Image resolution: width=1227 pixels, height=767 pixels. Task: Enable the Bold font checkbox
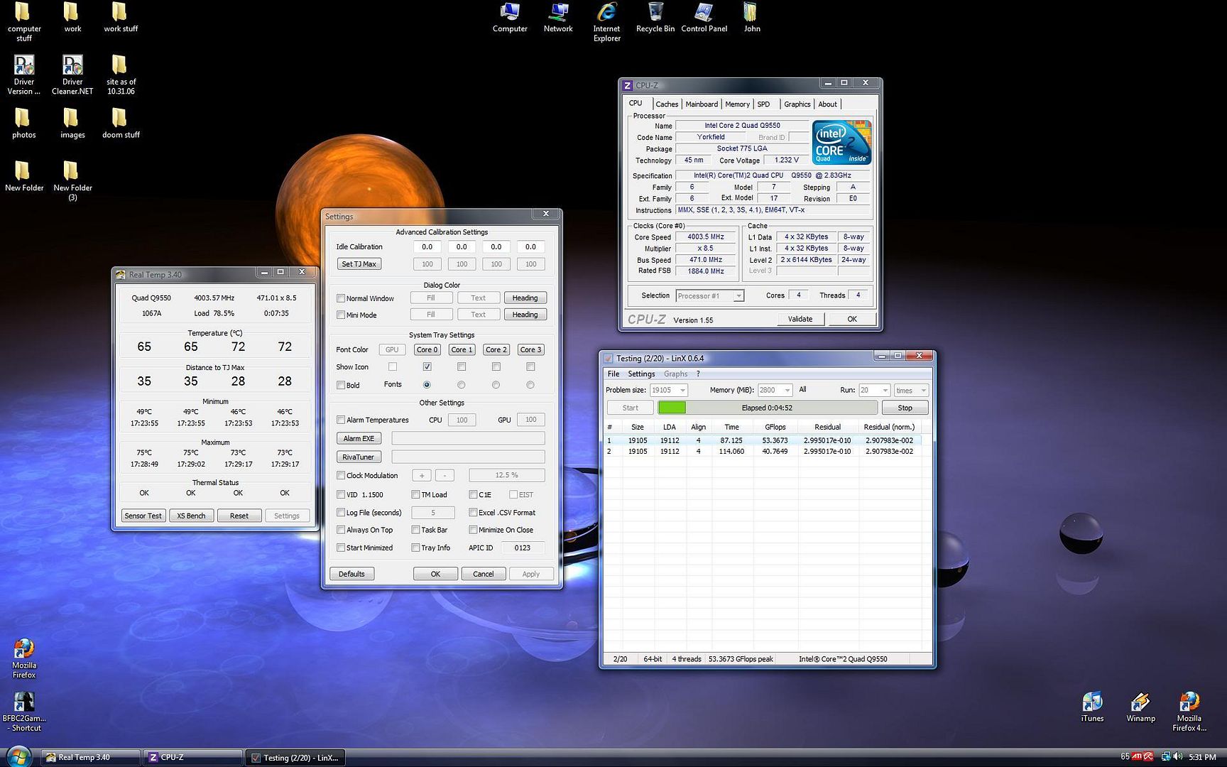tap(341, 385)
